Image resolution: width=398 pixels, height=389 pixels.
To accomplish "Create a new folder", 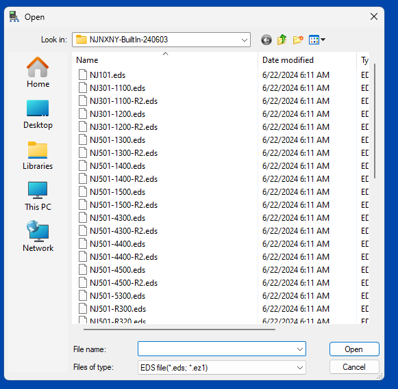I will pyautogui.click(x=298, y=40).
